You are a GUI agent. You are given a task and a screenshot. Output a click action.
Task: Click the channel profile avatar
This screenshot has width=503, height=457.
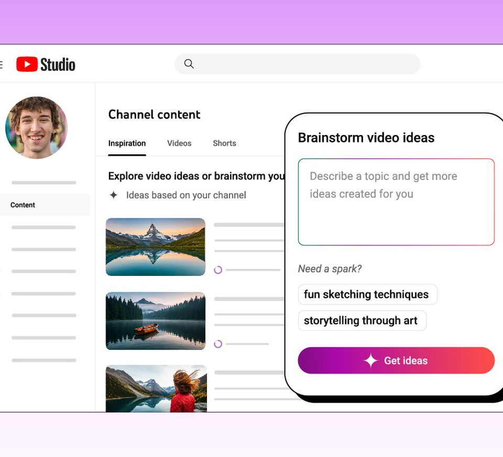36,127
